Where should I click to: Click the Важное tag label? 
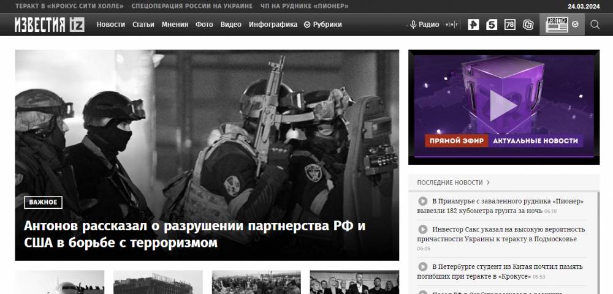[43, 202]
